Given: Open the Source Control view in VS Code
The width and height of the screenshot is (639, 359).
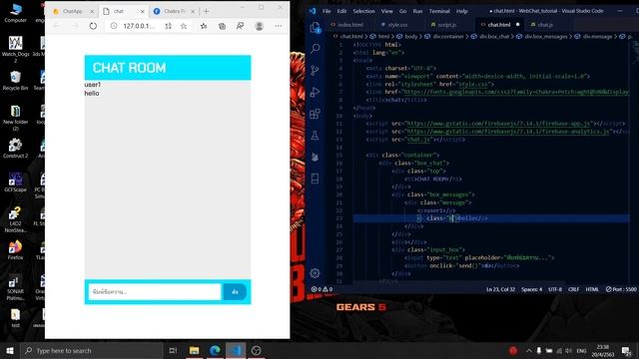Looking at the screenshot, I should (x=316, y=71).
